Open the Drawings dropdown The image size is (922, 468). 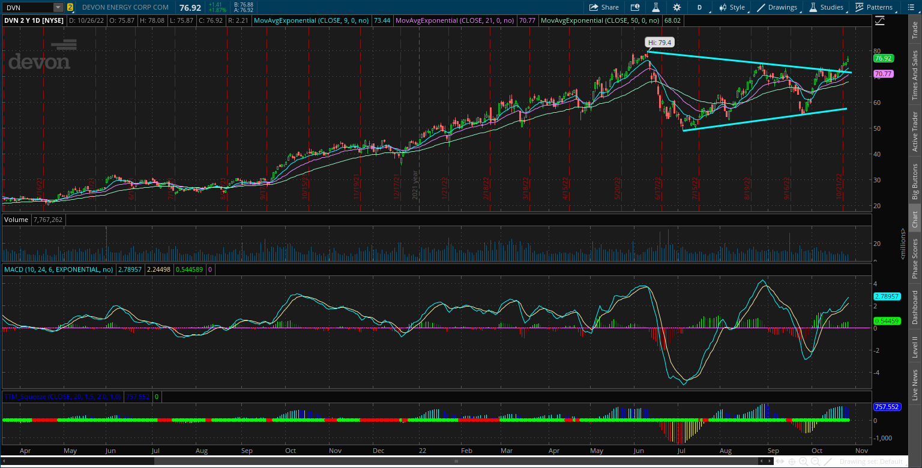(x=777, y=7)
